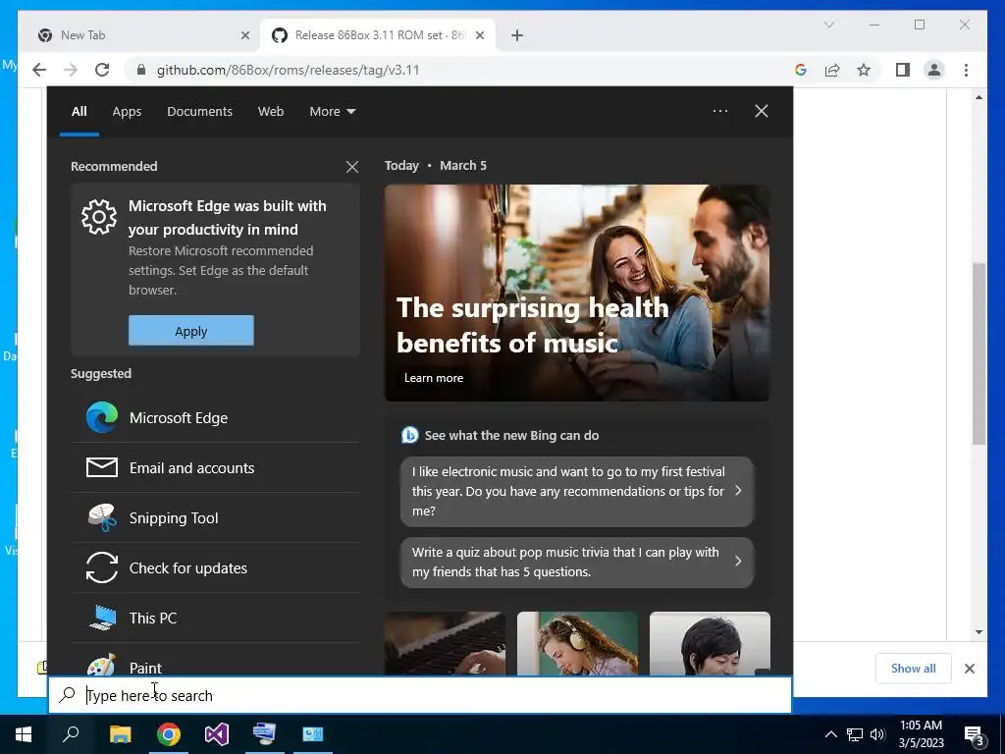Open woman with headphones thumbnail
This screenshot has height=754, width=1005.
tap(577, 643)
